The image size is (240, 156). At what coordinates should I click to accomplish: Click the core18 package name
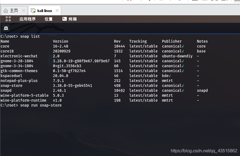pos(7,51)
